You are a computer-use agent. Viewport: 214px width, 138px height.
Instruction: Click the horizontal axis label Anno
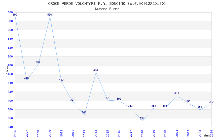[x=208, y=135]
